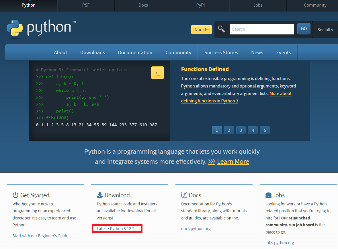This screenshot has width=338, height=249.
Task: Click the Get Started power icon
Action: point(15,195)
